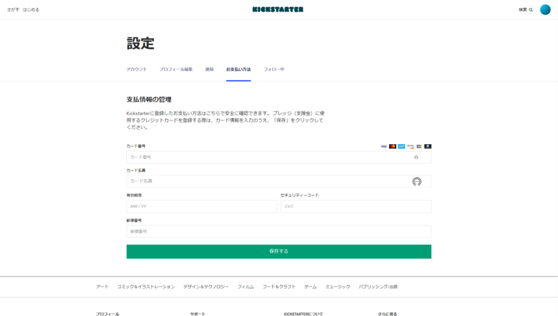The width and height of the screenshot is (558, 316).
Task: Click the 有効期限 label
Action: [x=134, y=195]
